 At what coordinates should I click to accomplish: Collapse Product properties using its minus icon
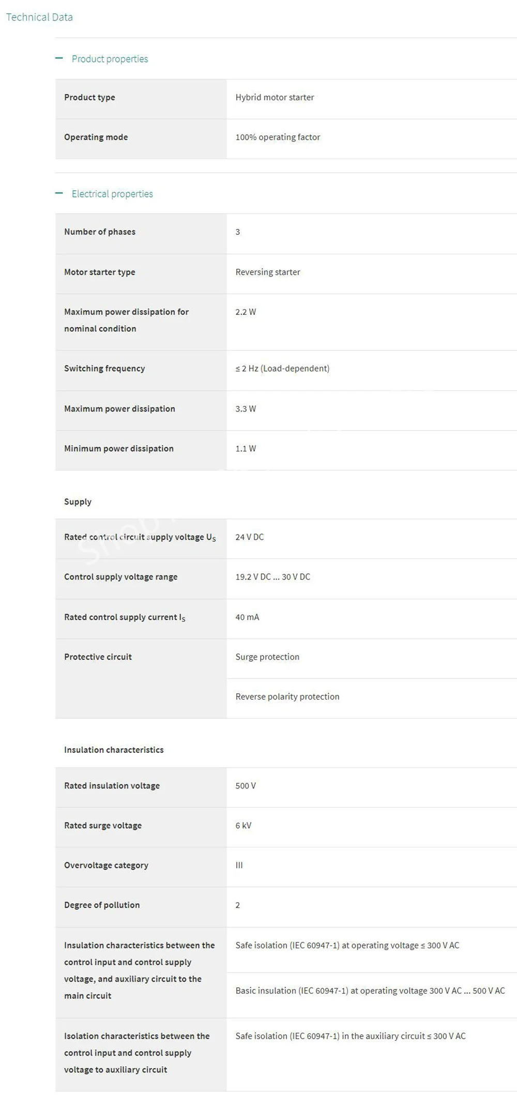pyautogui.click(x=59, y=58)
